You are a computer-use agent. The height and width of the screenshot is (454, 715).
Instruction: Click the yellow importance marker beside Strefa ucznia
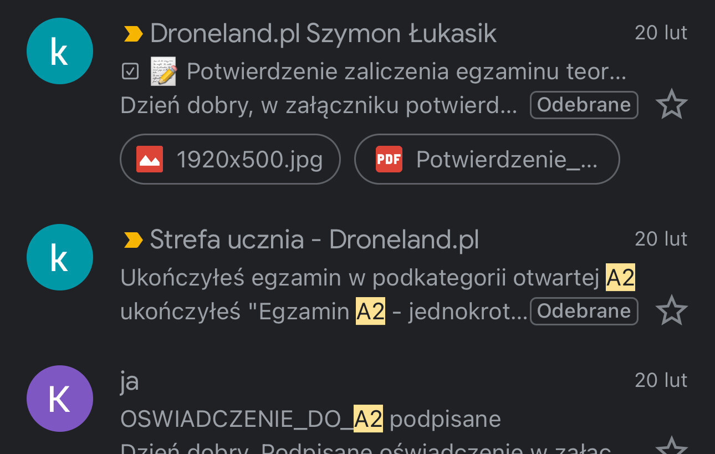point(133,241)
